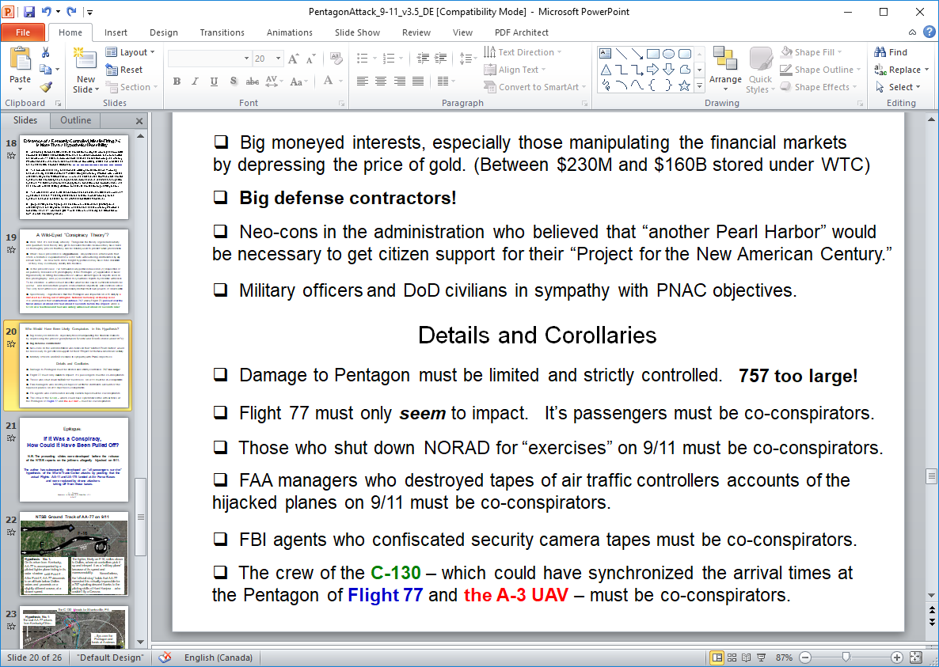
Task: Expand the Section dropdown
Action: [x=131, y=87]
